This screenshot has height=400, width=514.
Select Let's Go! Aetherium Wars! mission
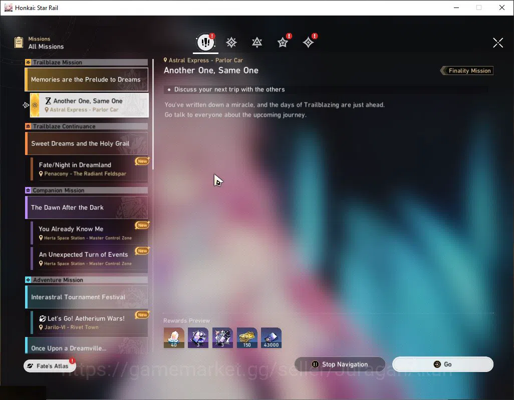tap(89, 322)
